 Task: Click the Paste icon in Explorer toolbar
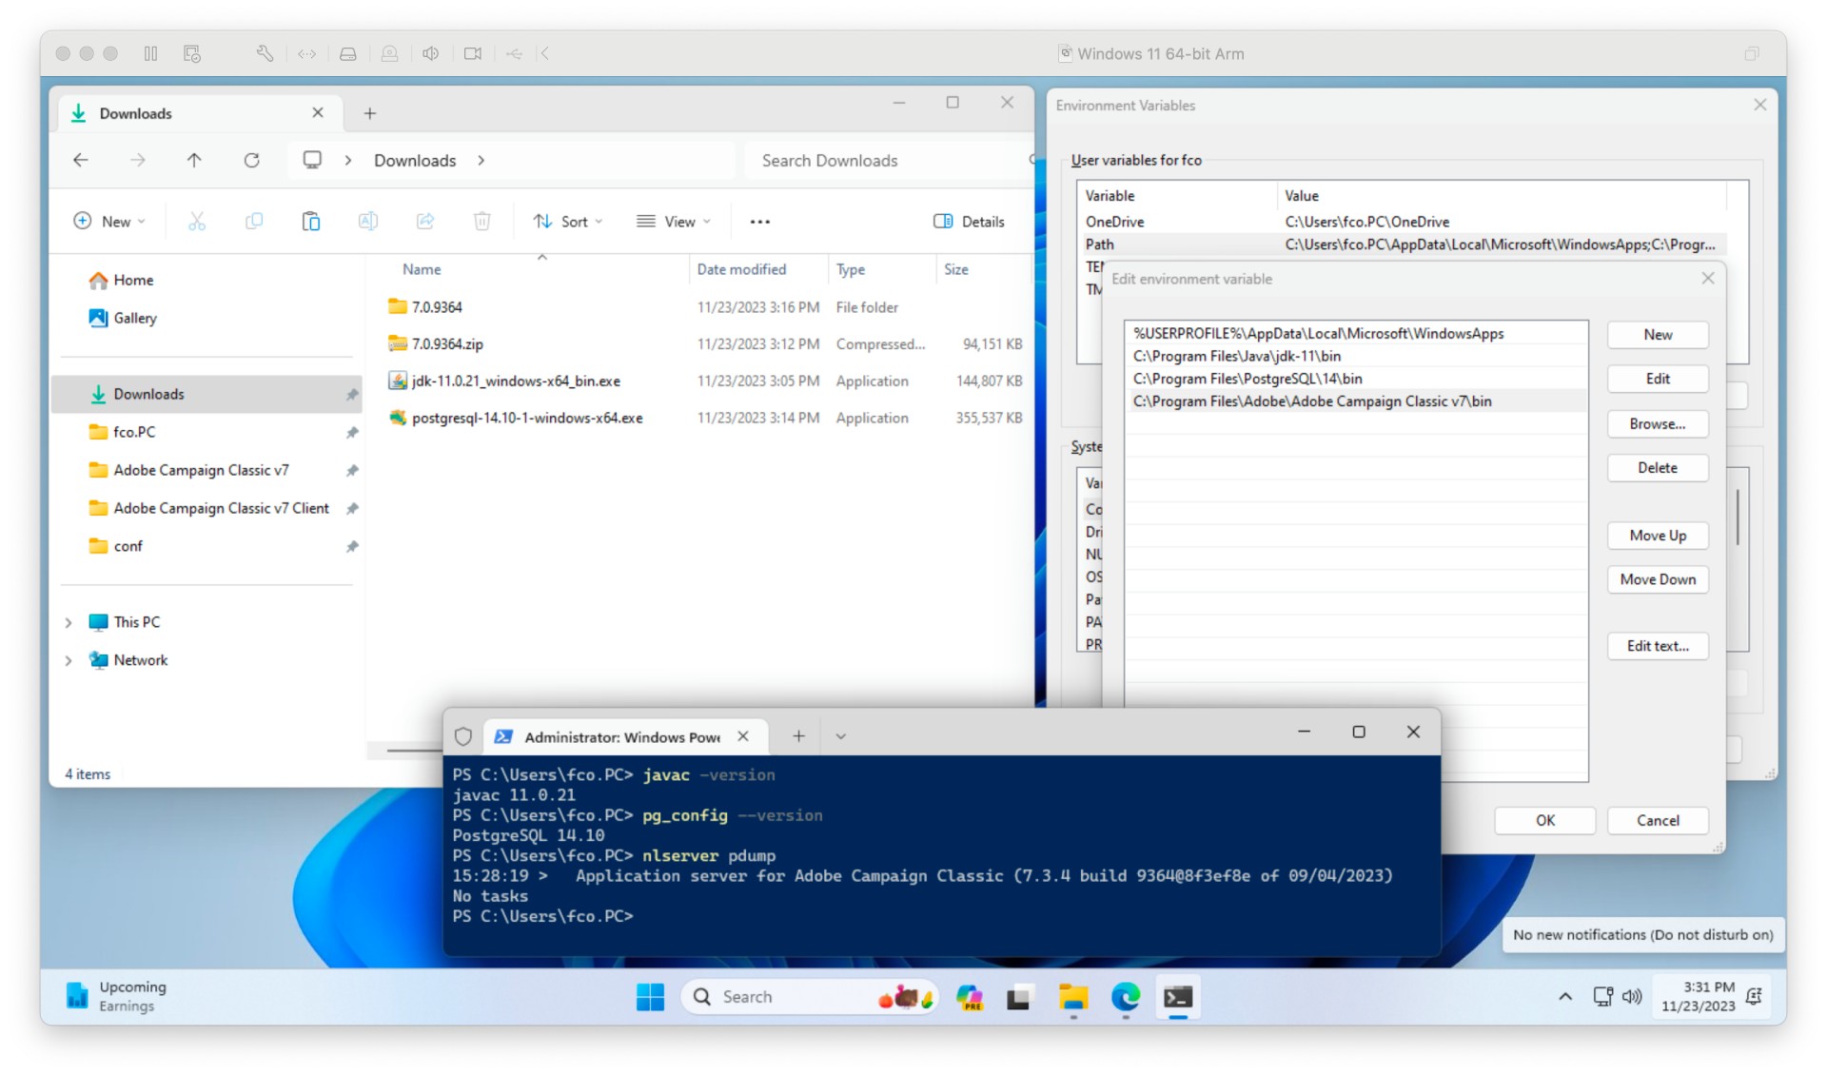[311, 221]
